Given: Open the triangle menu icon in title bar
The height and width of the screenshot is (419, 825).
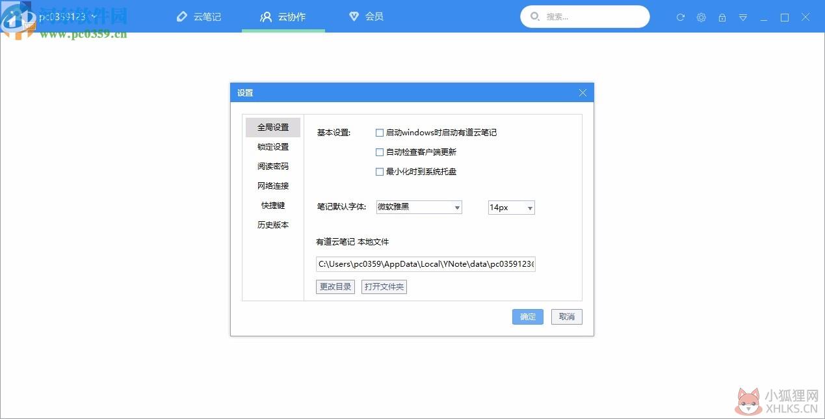Looking at the screenshot, I should [743, 18].
